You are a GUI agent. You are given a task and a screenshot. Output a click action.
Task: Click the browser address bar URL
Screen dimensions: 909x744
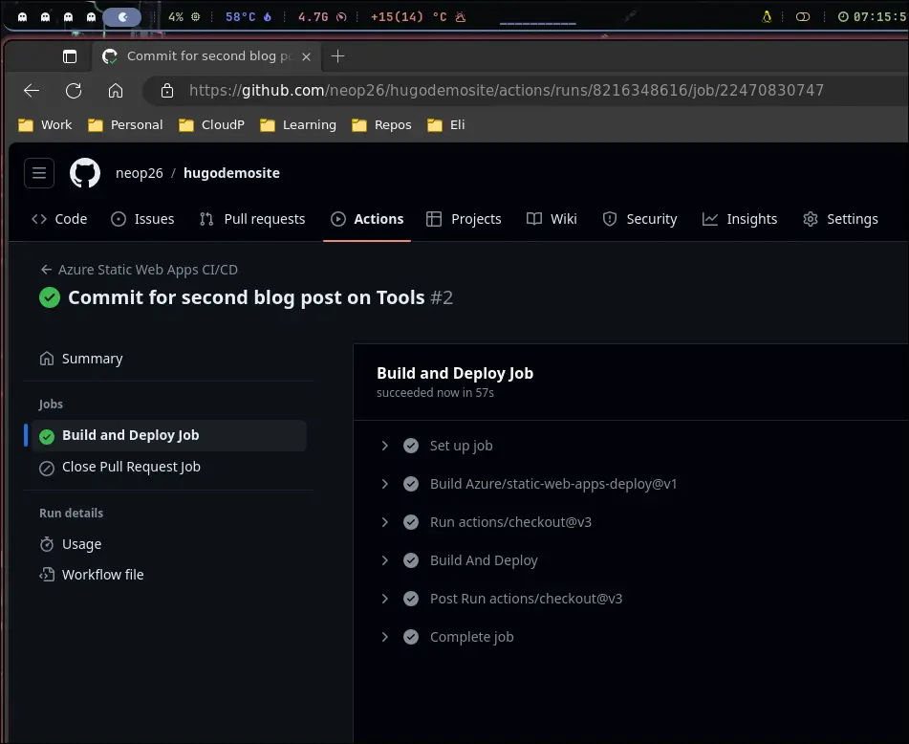coord(506,91)
